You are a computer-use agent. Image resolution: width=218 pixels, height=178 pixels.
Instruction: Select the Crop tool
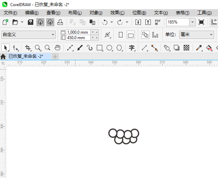coord(28,48)
